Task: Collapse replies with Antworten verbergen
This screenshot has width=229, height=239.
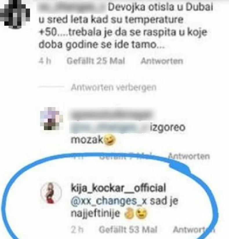Action: tap(114, 88)
